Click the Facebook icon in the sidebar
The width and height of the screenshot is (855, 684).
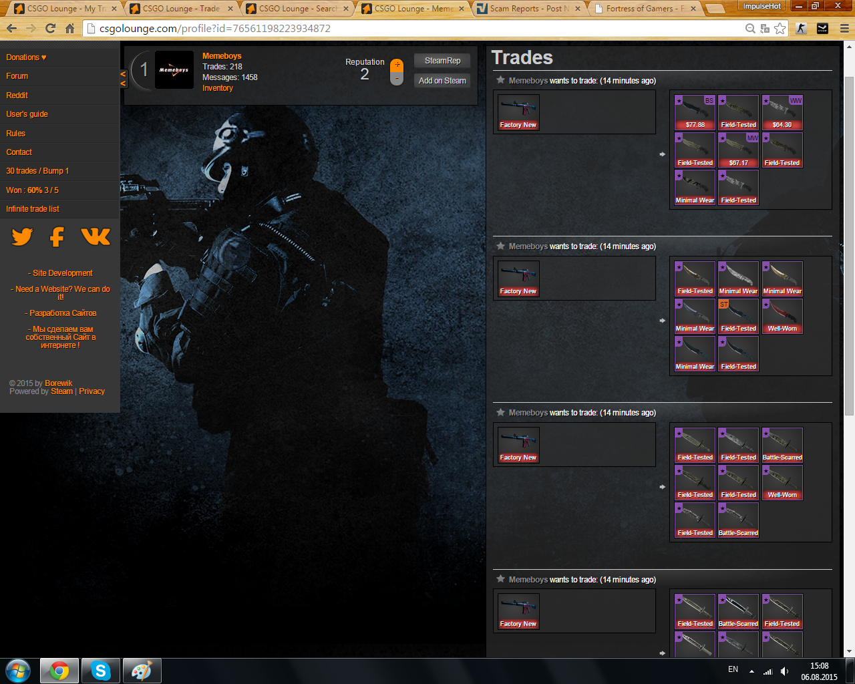[x=57, y=236]
